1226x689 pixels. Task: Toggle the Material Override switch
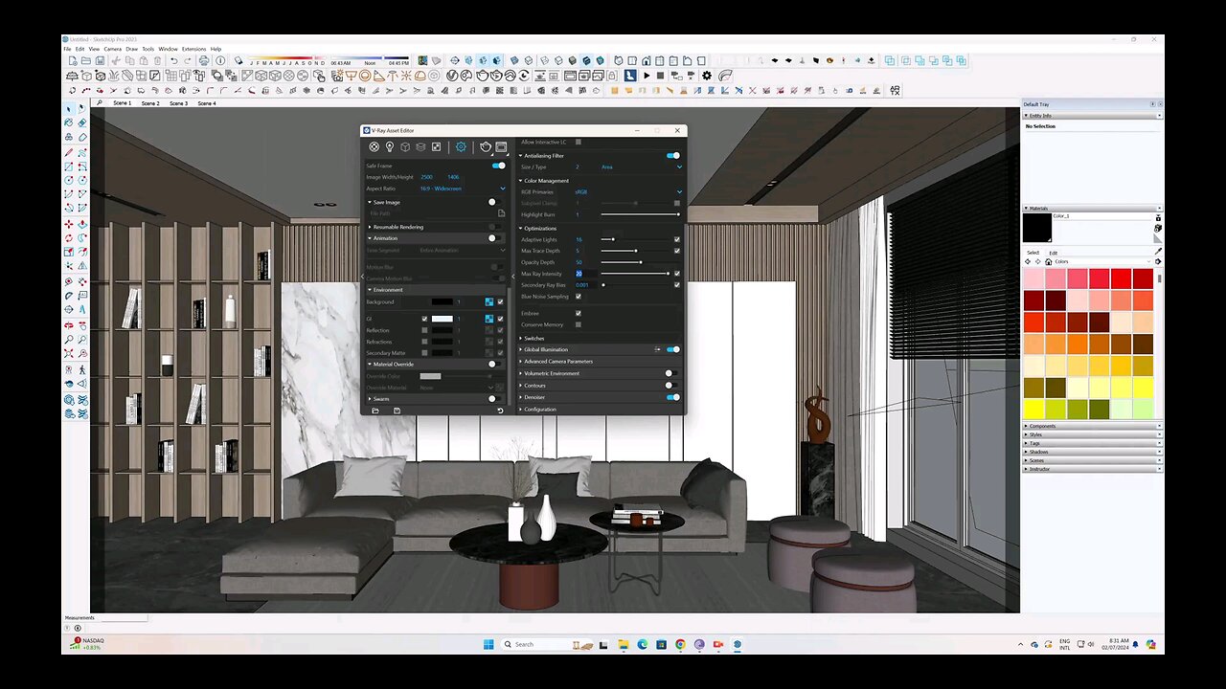pyautogui.click(x=494, y=364)
